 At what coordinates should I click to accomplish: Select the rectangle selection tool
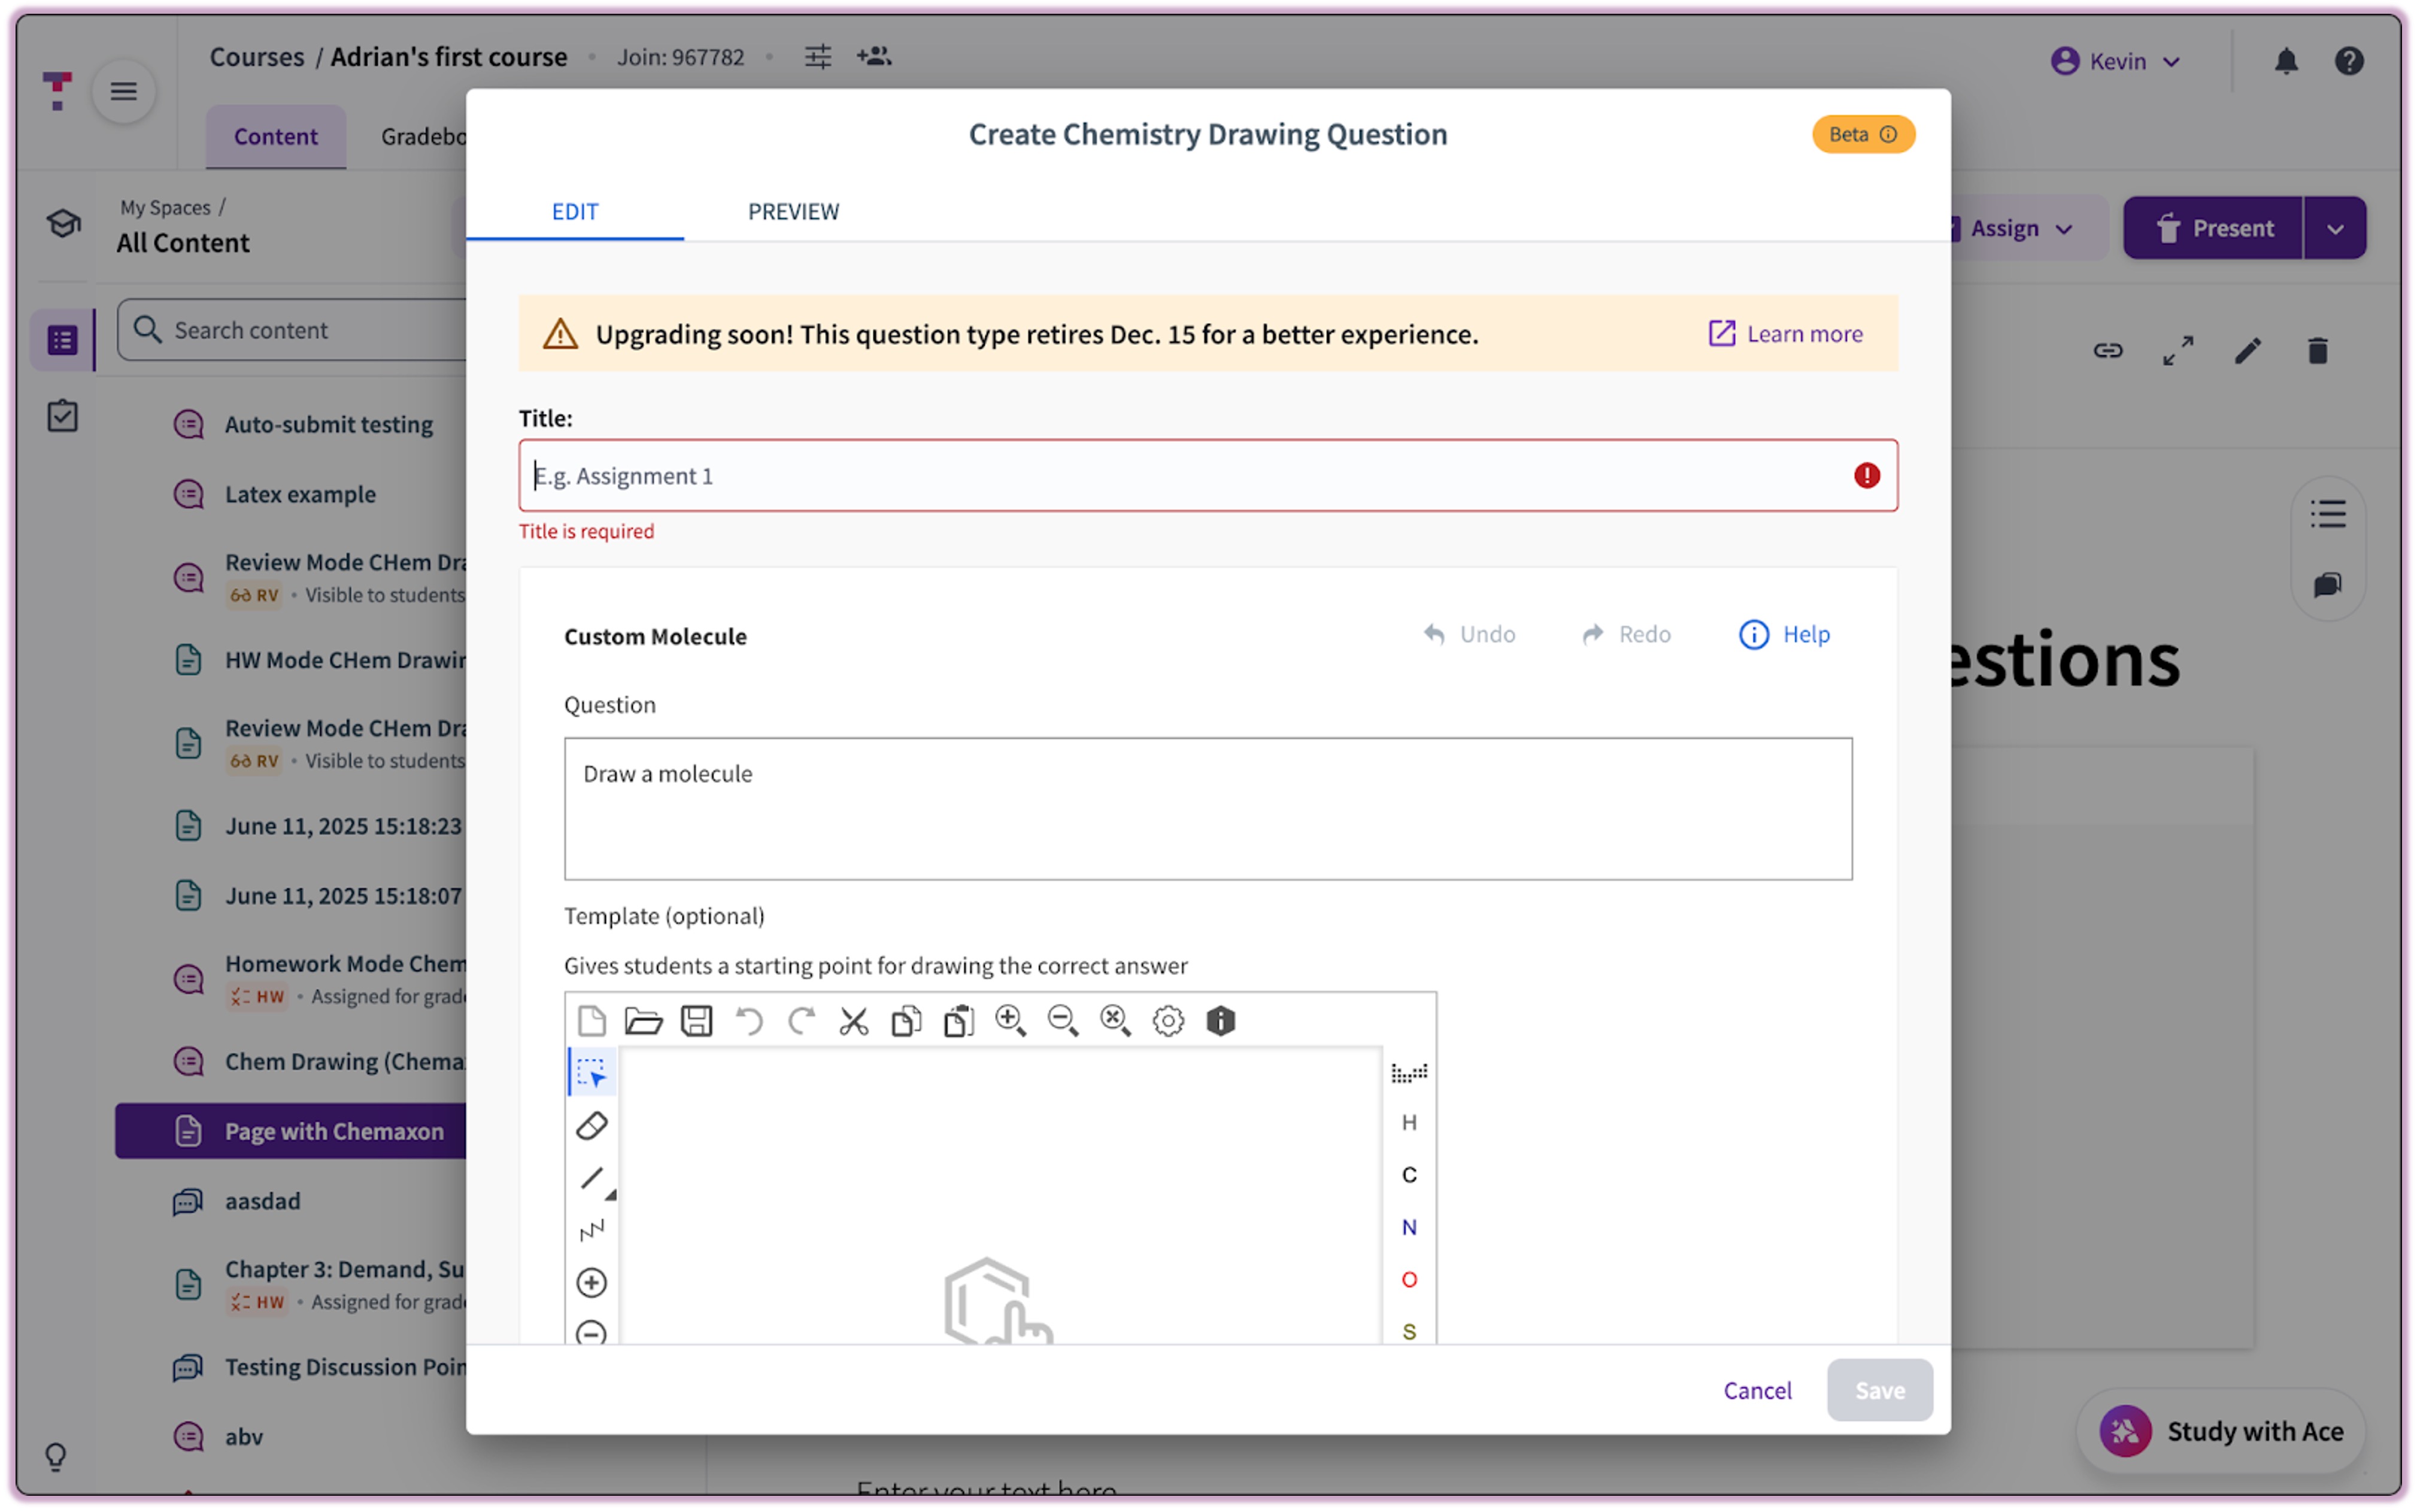click(x=592, y=1073)
